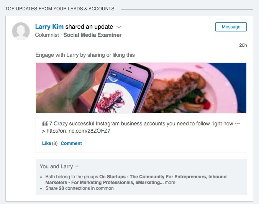Click the 20h timestamp
This screenshot has width=259, height=204.
click(x=243, y=45)
